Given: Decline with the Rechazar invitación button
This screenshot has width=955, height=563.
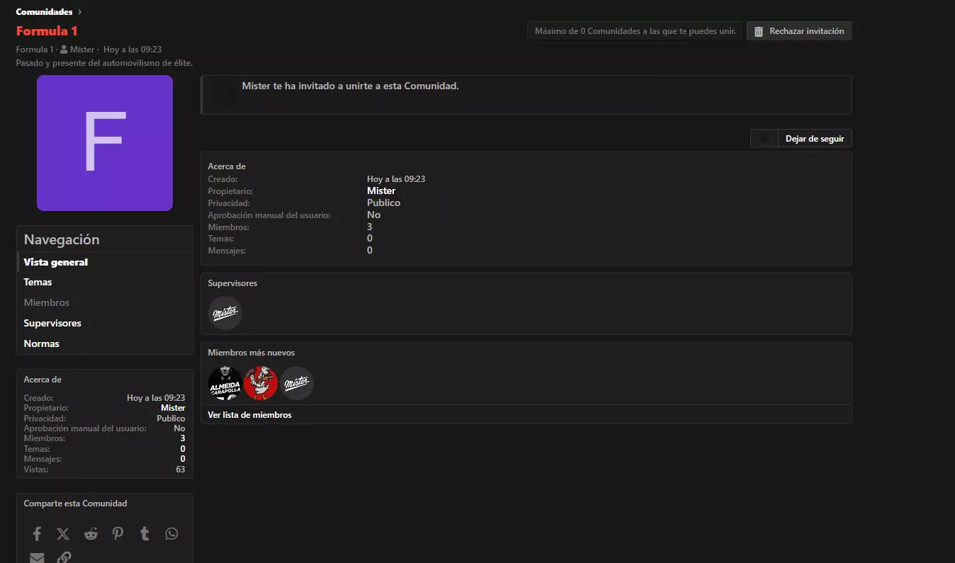Looking at the screenshot, I should click(799, 31).
